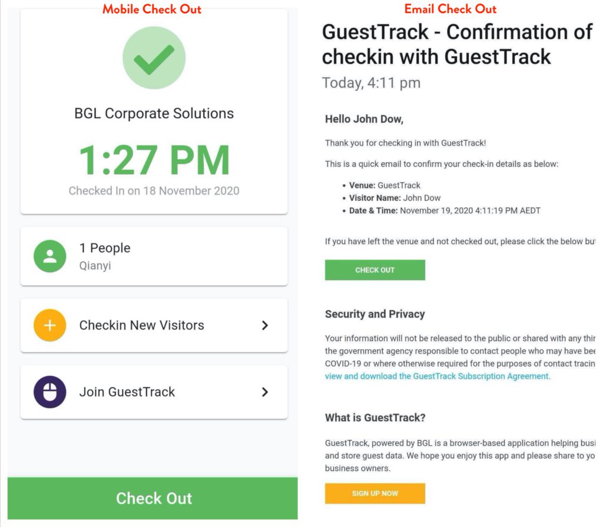Screen dimensions: 603x527
Task: Select the Checkin New Visitors label
Action: [x=142, y=325]
